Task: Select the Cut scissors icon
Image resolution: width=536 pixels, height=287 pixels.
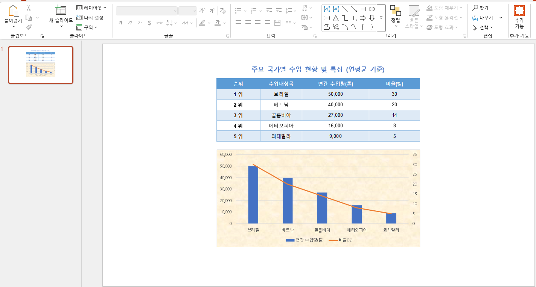Action: click(x=29, y=8)
